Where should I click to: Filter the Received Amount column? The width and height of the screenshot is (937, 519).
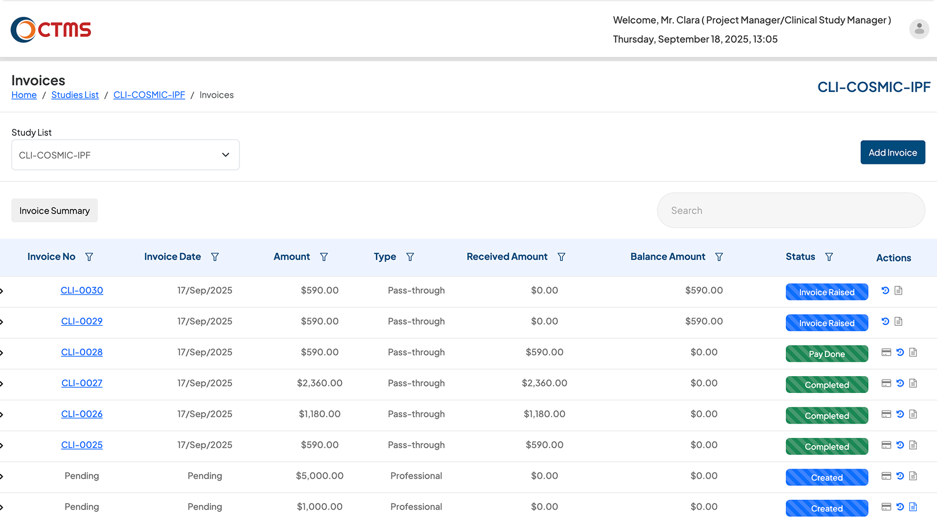[561, 257]
